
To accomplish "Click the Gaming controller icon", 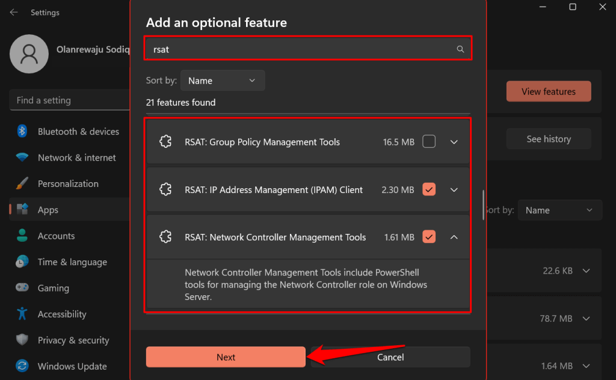I will (x=22, y=288).
